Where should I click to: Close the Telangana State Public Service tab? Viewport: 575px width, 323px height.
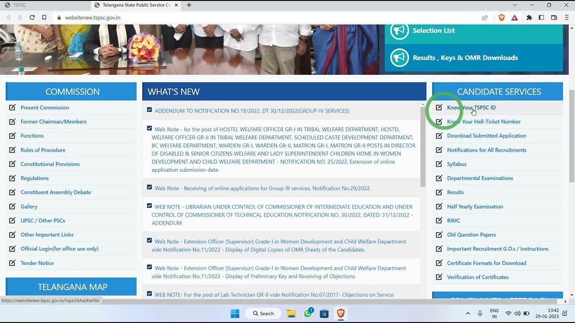tap(176, 5)
